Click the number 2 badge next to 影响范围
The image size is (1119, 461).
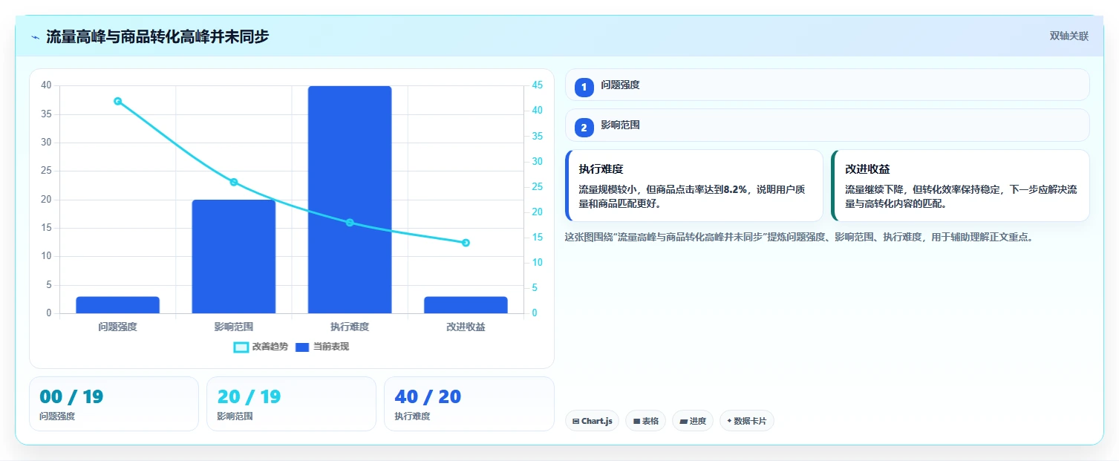pos(584,128)
